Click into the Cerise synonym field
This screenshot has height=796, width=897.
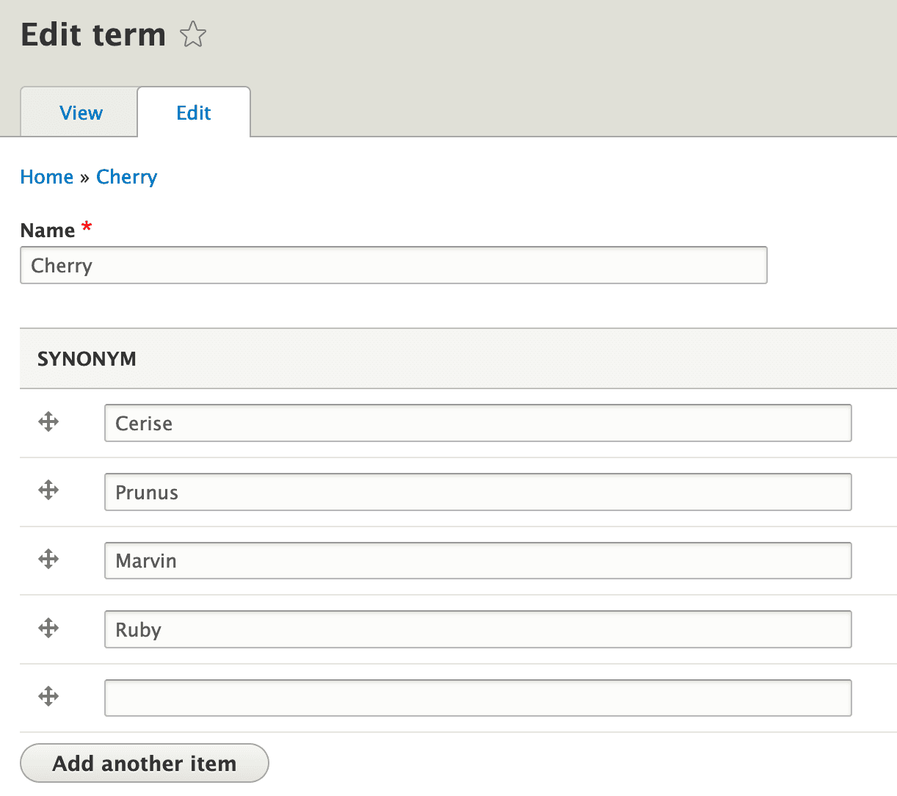coord(478,423)
